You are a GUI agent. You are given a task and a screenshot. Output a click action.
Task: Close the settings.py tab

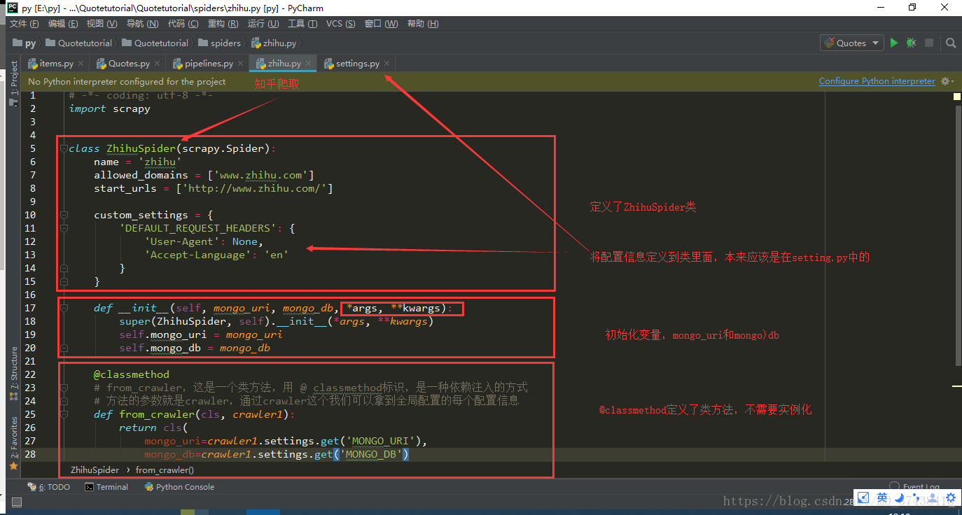[386, 64]
